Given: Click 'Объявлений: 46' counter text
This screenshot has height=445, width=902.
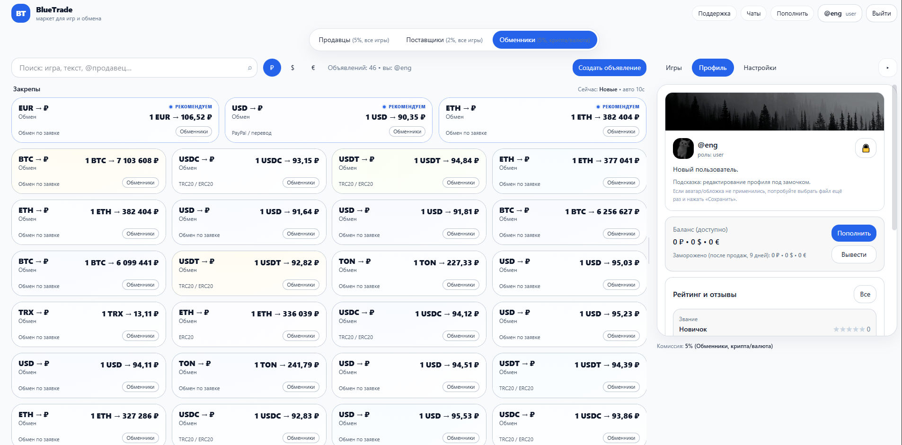Looking at the screenshot, I should click(352, 68).
